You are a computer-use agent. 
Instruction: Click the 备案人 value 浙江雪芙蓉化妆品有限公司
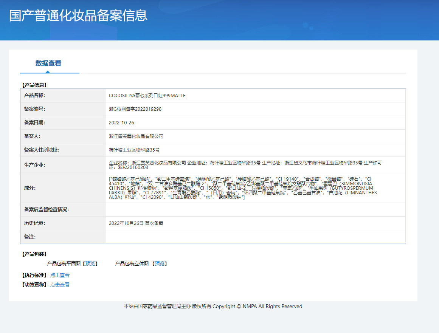pyautogui.click(x=136, y=136)
